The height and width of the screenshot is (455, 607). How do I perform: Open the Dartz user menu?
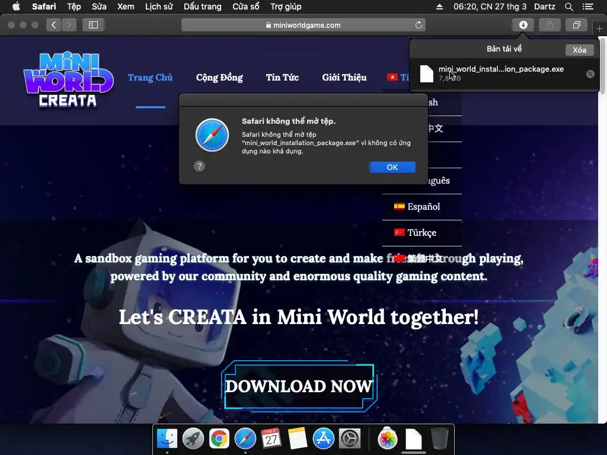(544, 7)
